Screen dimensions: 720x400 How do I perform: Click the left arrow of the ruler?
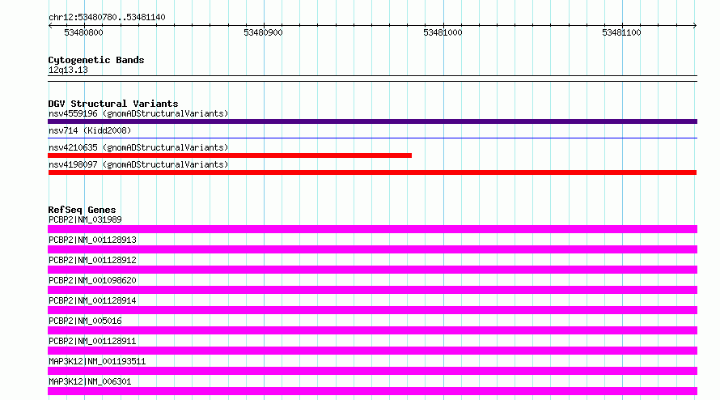(x=50, y=25)
